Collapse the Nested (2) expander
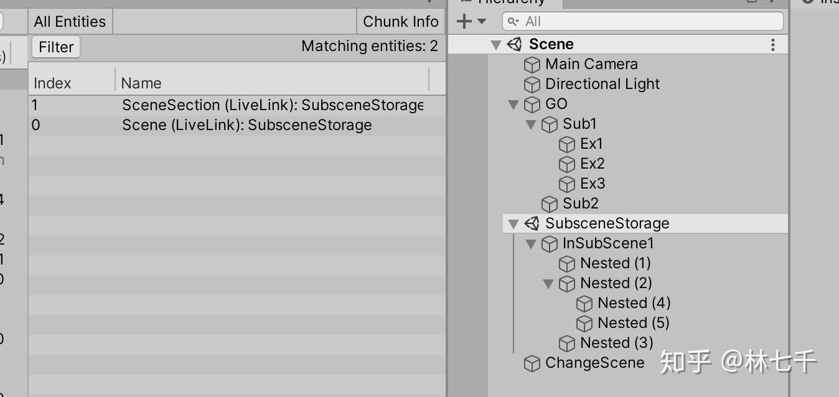 (x=548, y=283)
